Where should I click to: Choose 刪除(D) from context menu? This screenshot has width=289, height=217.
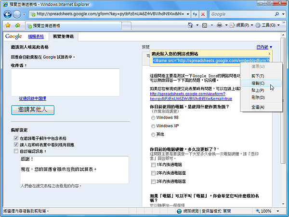262,97
